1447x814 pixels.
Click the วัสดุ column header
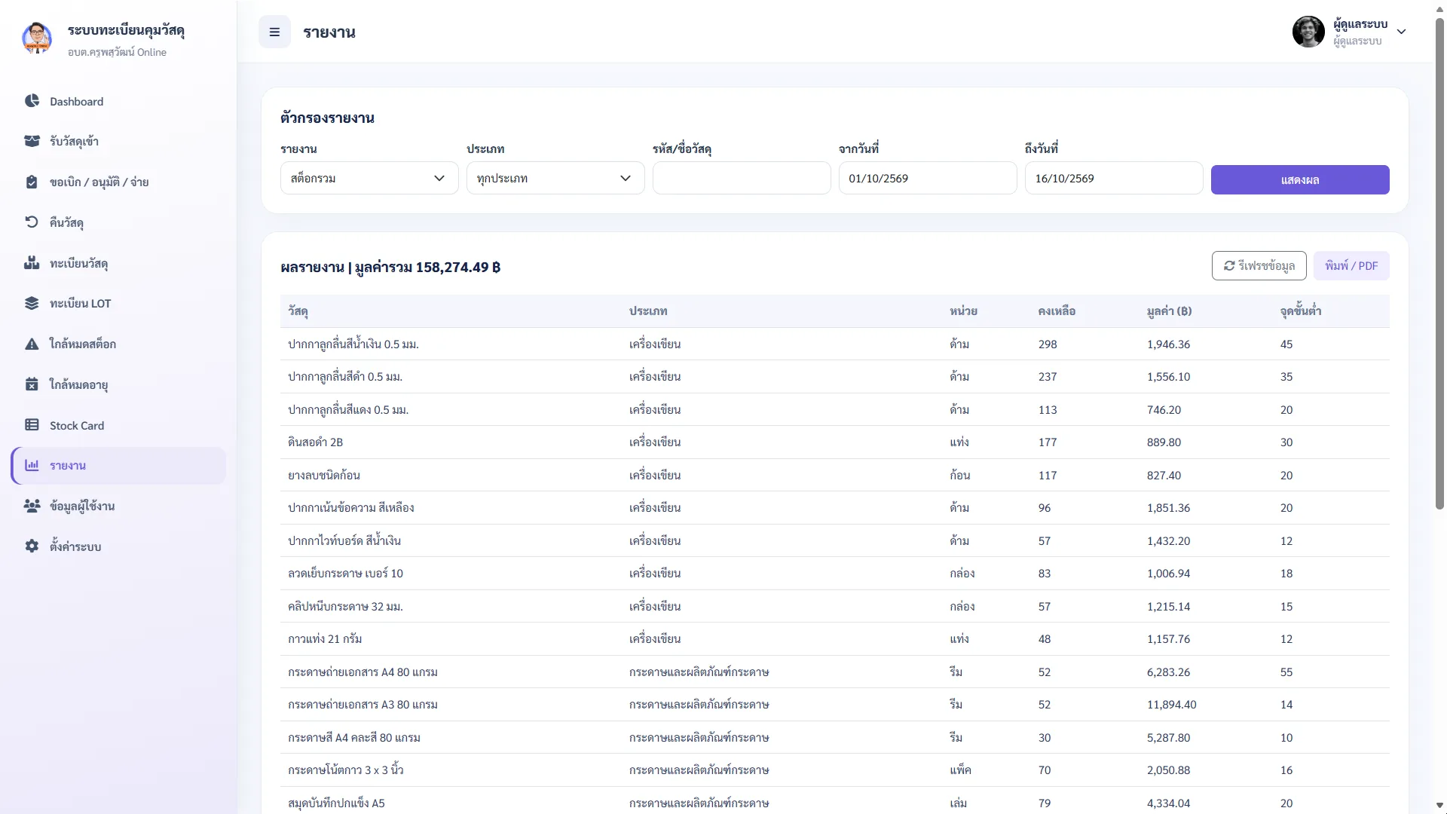click(298, 311)
